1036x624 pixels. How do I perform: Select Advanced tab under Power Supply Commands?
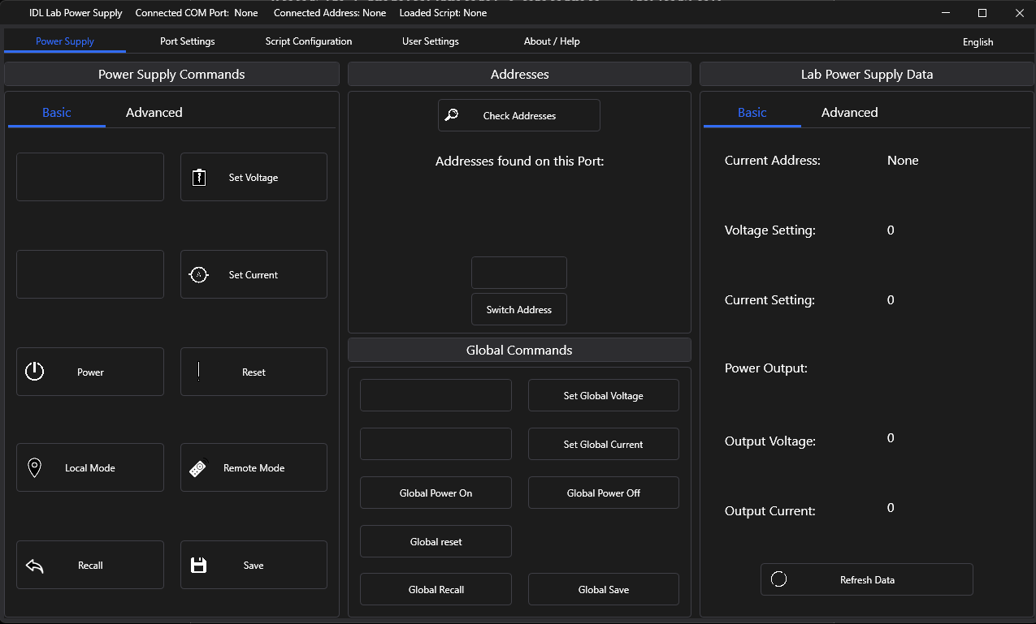click(x=154, y=113)
